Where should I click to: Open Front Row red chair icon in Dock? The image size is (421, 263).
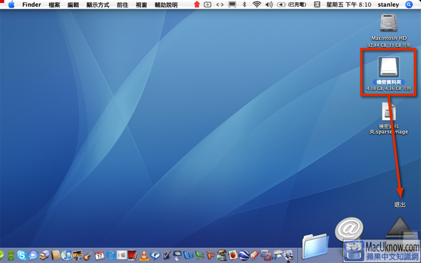point(133,255)
